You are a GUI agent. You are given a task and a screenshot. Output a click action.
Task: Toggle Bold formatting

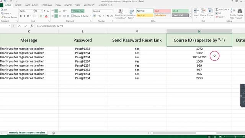21,16
